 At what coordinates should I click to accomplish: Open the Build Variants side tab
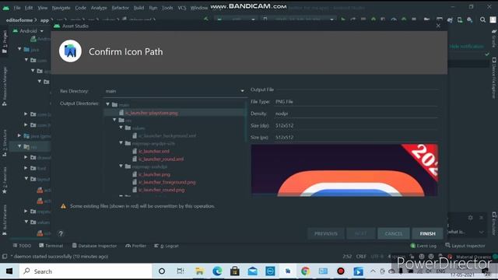tap(5, 219)
